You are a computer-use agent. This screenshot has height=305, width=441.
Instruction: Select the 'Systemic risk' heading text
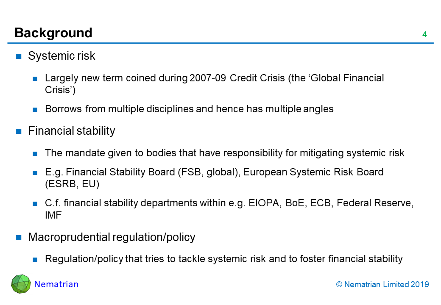(x=61, y=56)
